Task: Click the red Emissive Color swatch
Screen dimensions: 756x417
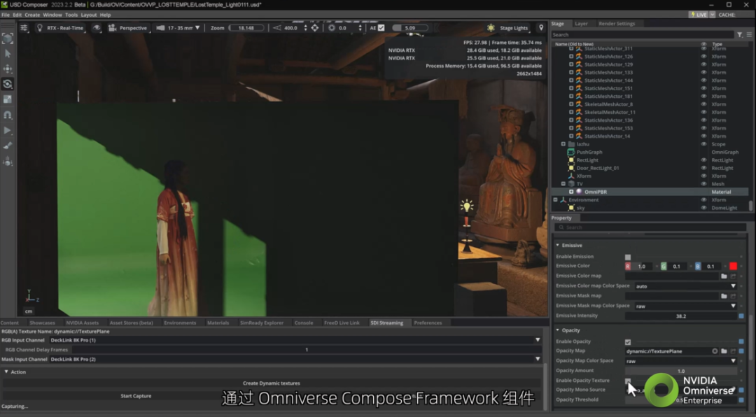Action: tap(733, 266)
